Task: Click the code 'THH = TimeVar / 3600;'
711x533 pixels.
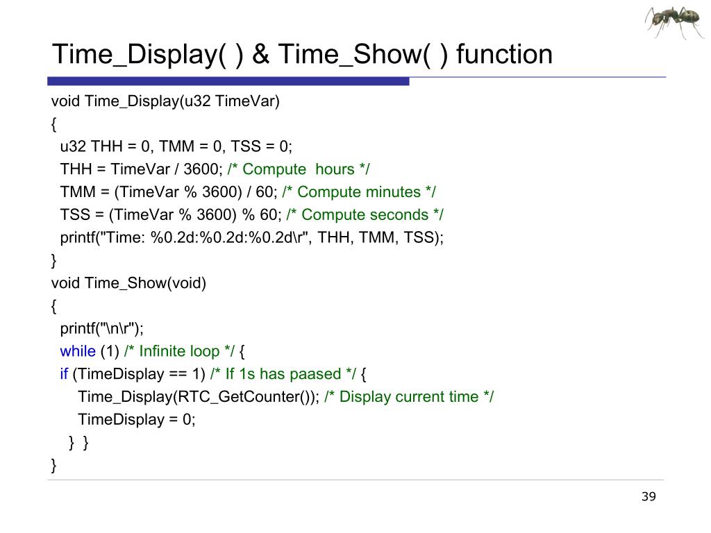Action: click(142, 169)
